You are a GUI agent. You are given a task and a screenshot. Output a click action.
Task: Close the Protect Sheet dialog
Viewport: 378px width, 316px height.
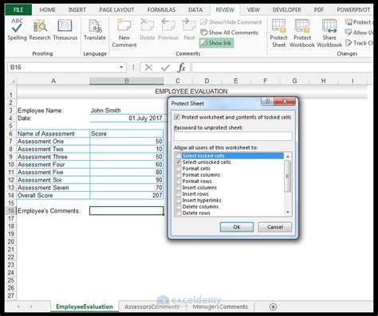pos(285,101)
